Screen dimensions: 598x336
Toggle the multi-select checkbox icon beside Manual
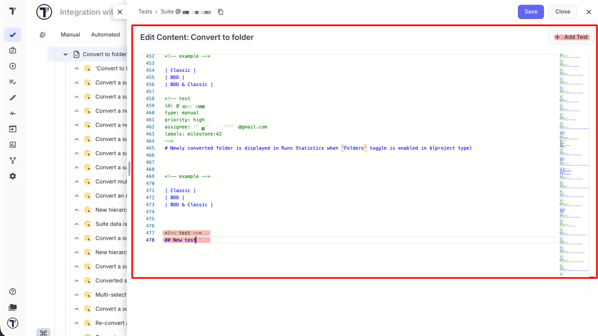[x=43, y=35]
